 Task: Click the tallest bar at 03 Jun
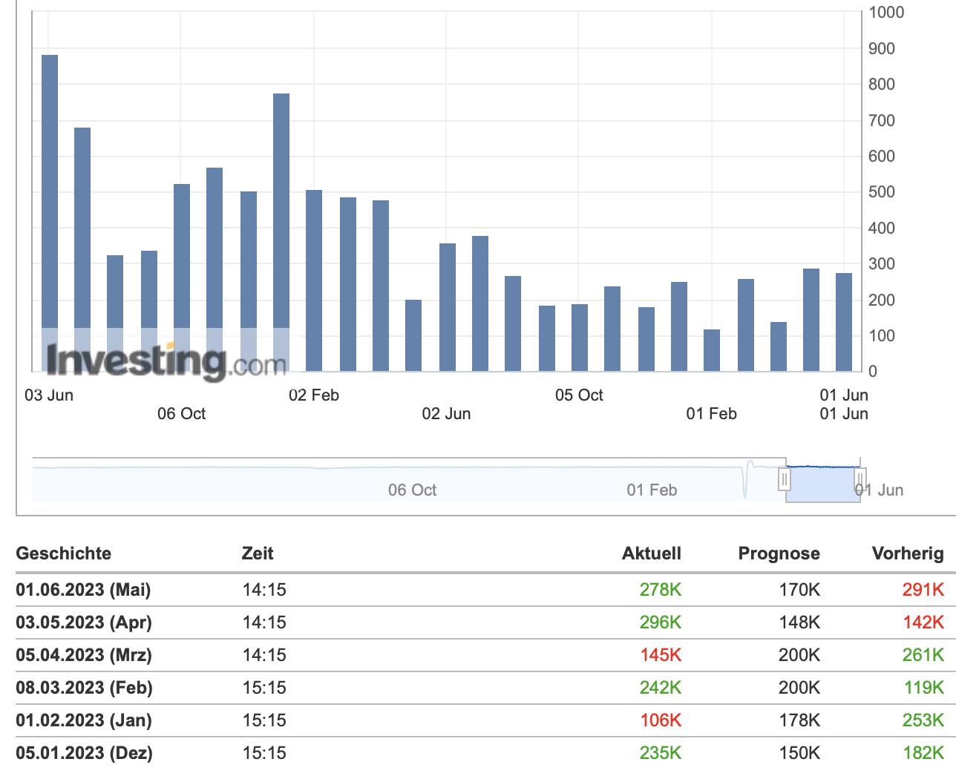[50, 213]
